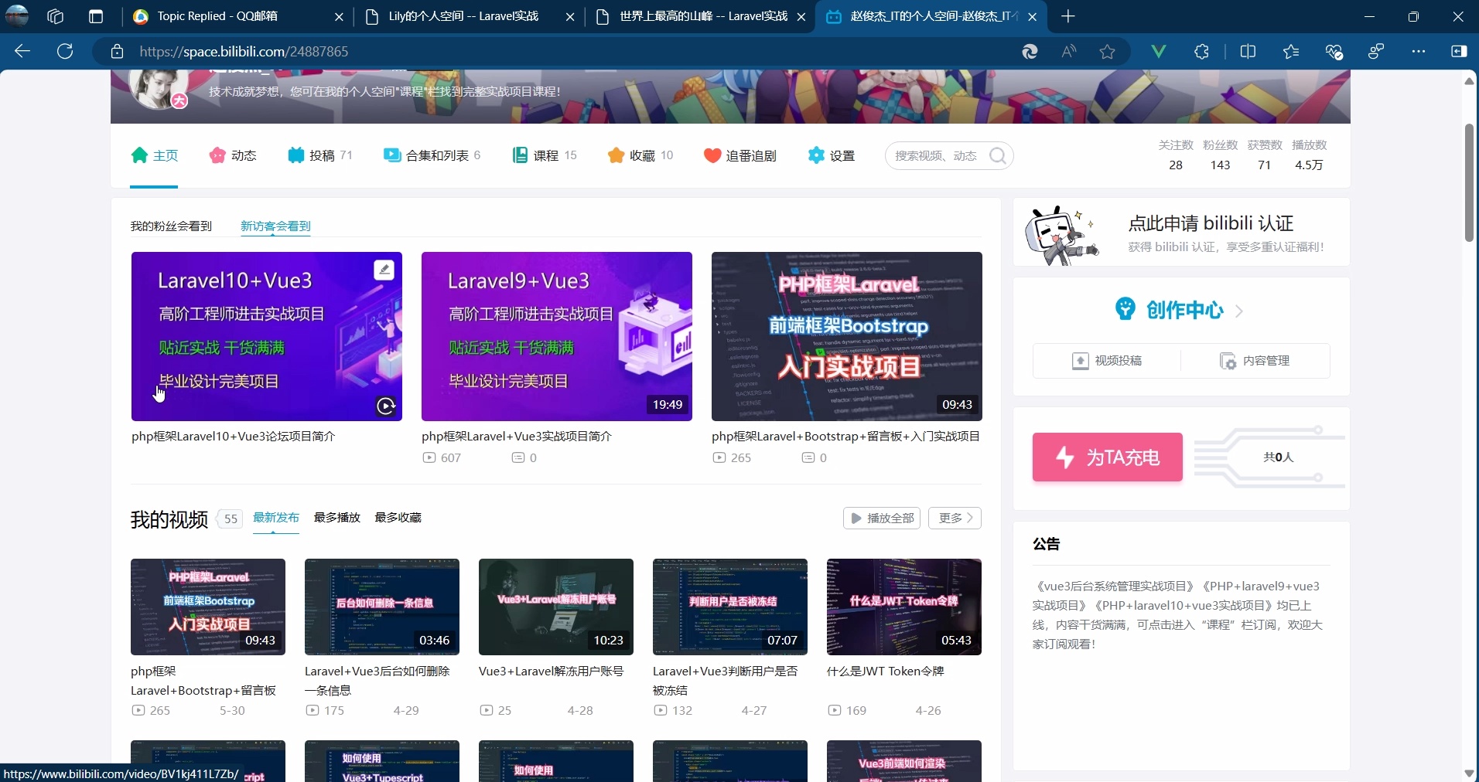Viewport: 1479px width, 782px height.
Task: Switch to the 最多播放 sort tab
Action: point(337,518)
